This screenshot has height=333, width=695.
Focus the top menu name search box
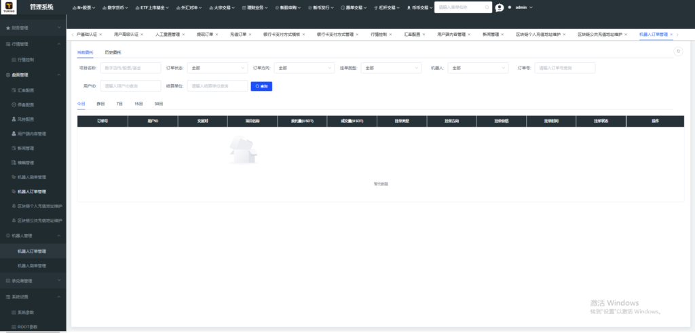463,7
